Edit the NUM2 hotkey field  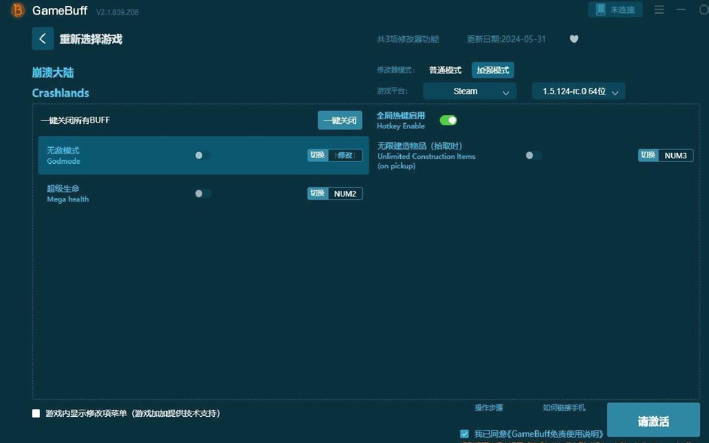click(345, 193)
